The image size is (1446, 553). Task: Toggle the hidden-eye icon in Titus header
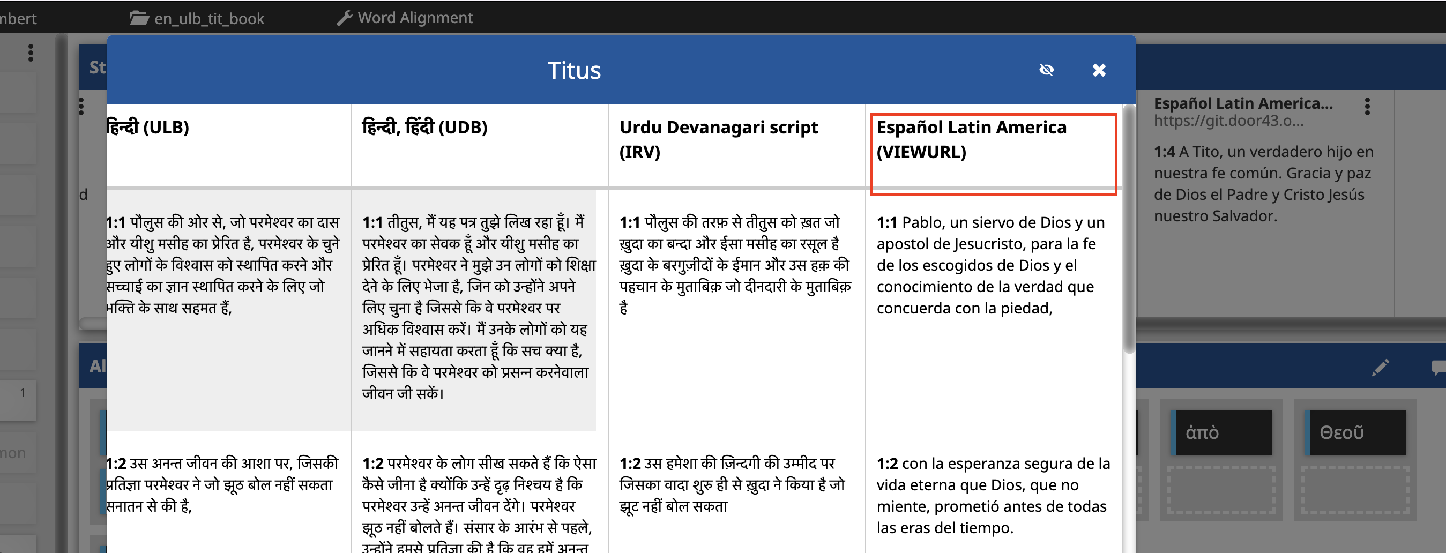pos(1046,70)
